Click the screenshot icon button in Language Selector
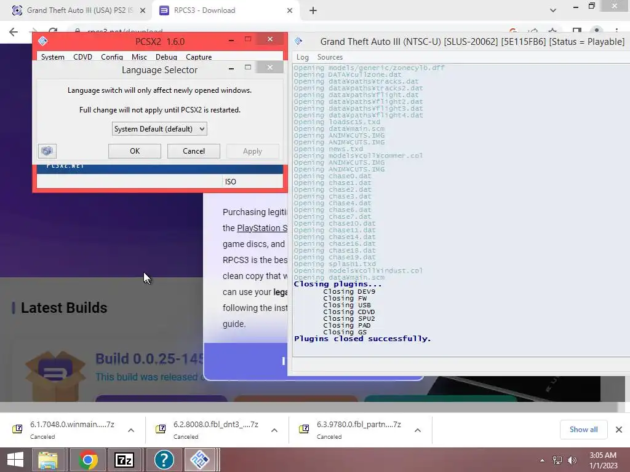 (x=47, y=151)
